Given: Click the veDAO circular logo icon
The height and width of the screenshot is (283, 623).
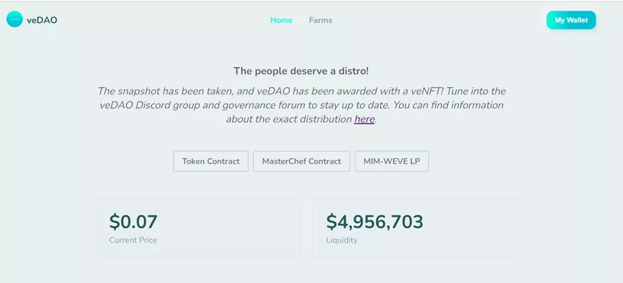Looking at the screenshot, I should pos(14,19).
